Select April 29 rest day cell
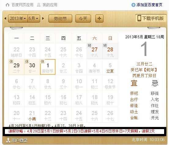Viewport: 169px width, 145px height. pos(17,67)
